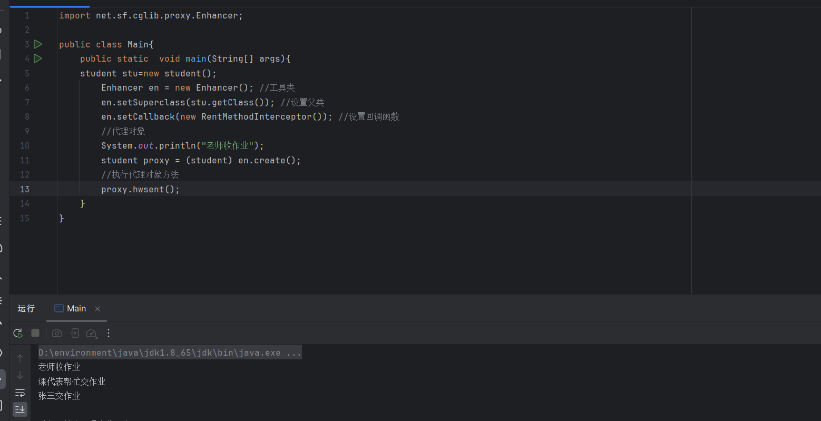Click the System.out.println statement

[x=182, y=145]
